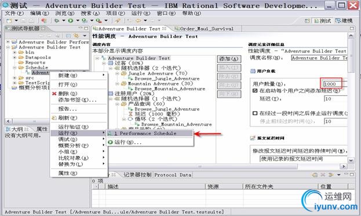Toggle 在启动每个用户之间添加延迟 checkbox

pos(255,91)
